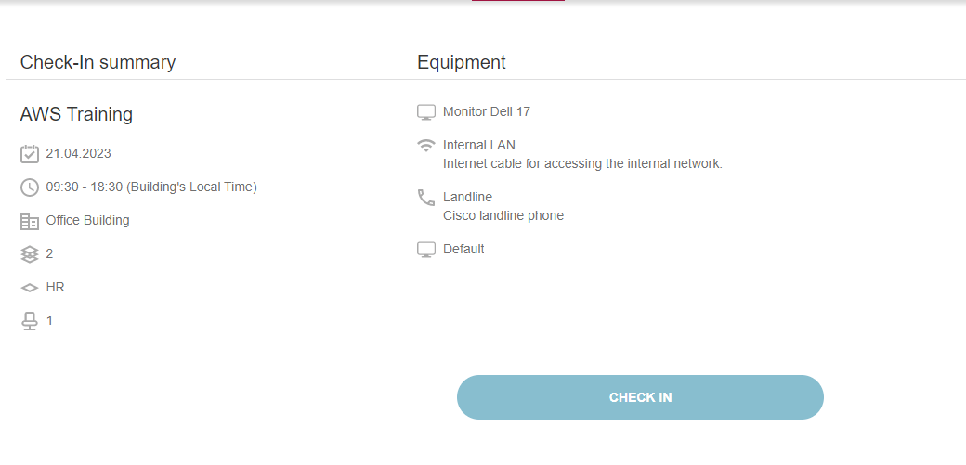Screen dimensions: 966x465
Task: Click the stacked floor layers icon
Action: (30, 254)
